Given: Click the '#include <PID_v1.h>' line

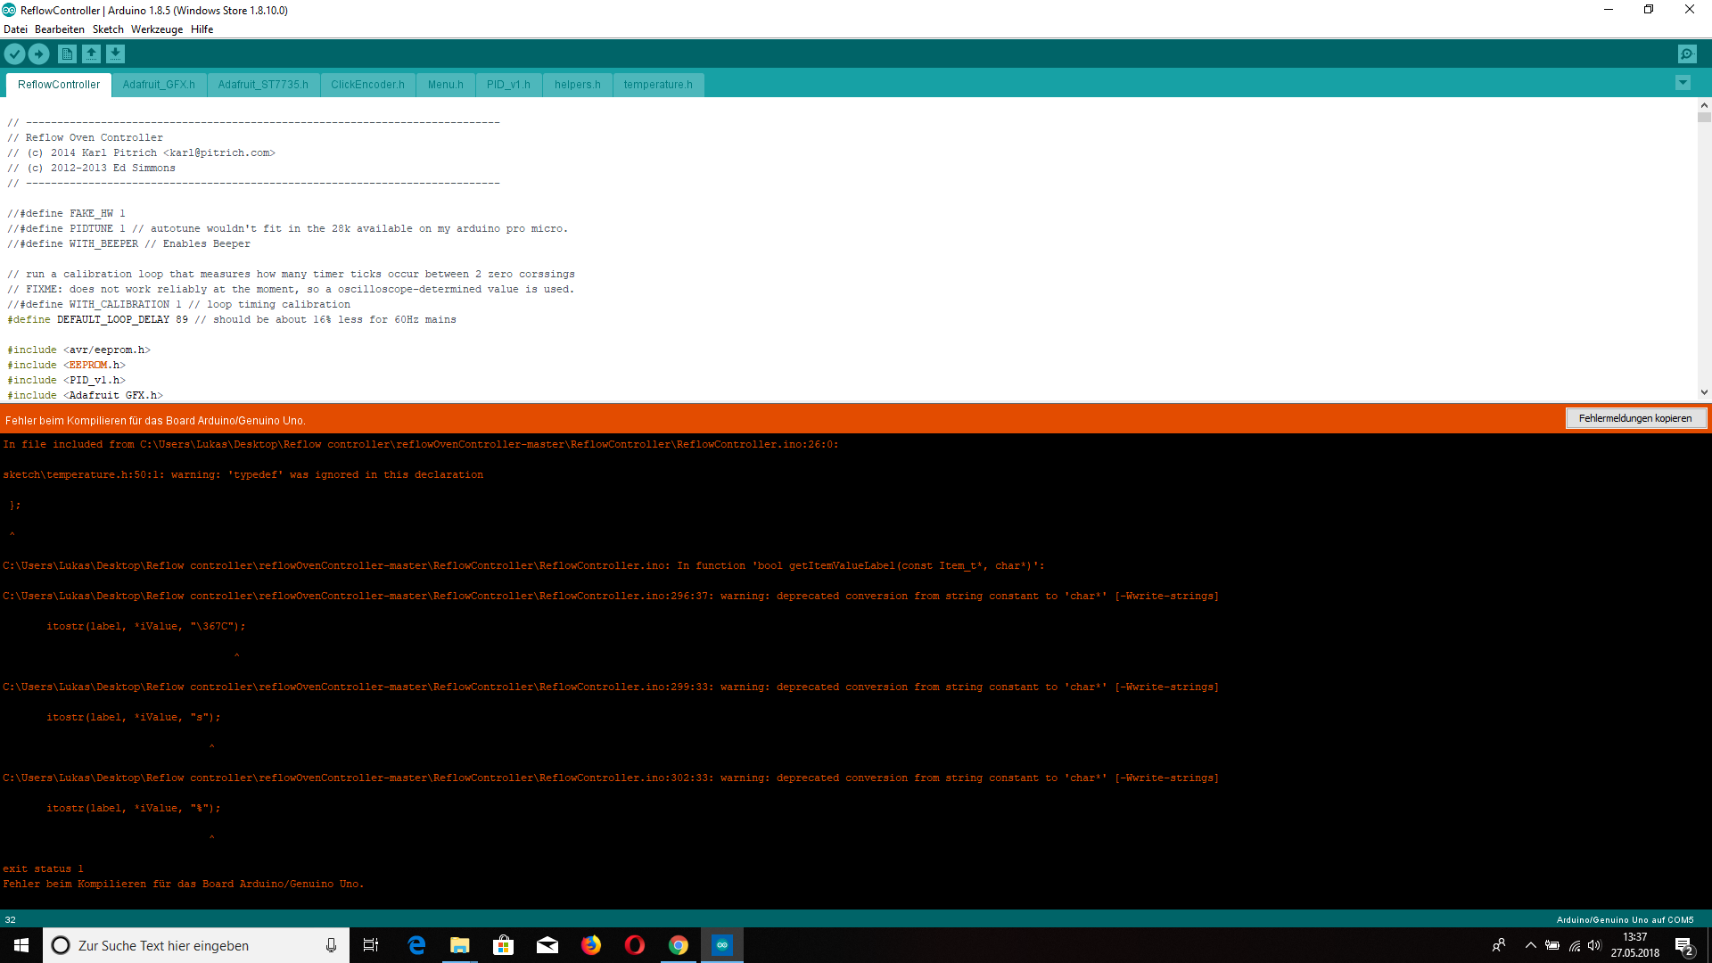Looking at the screenshot, I should point(67,380).
